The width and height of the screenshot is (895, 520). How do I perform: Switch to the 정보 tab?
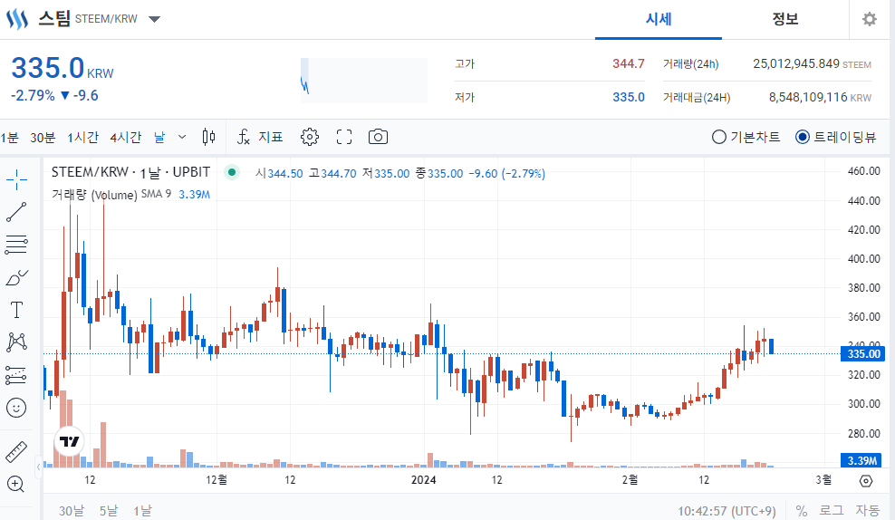click(x=784, y=19)
